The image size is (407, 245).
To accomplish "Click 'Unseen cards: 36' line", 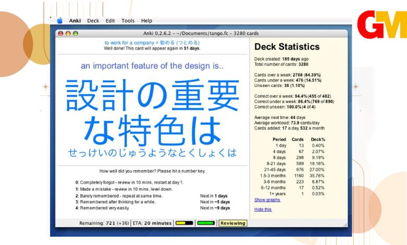I will [280, 85].
